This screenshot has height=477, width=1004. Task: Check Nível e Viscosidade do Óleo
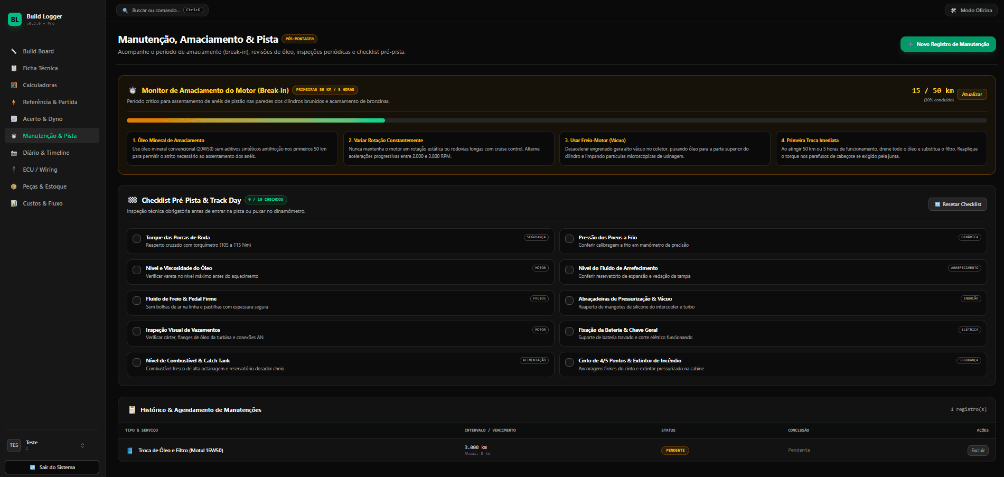click(x=137, y=270)
